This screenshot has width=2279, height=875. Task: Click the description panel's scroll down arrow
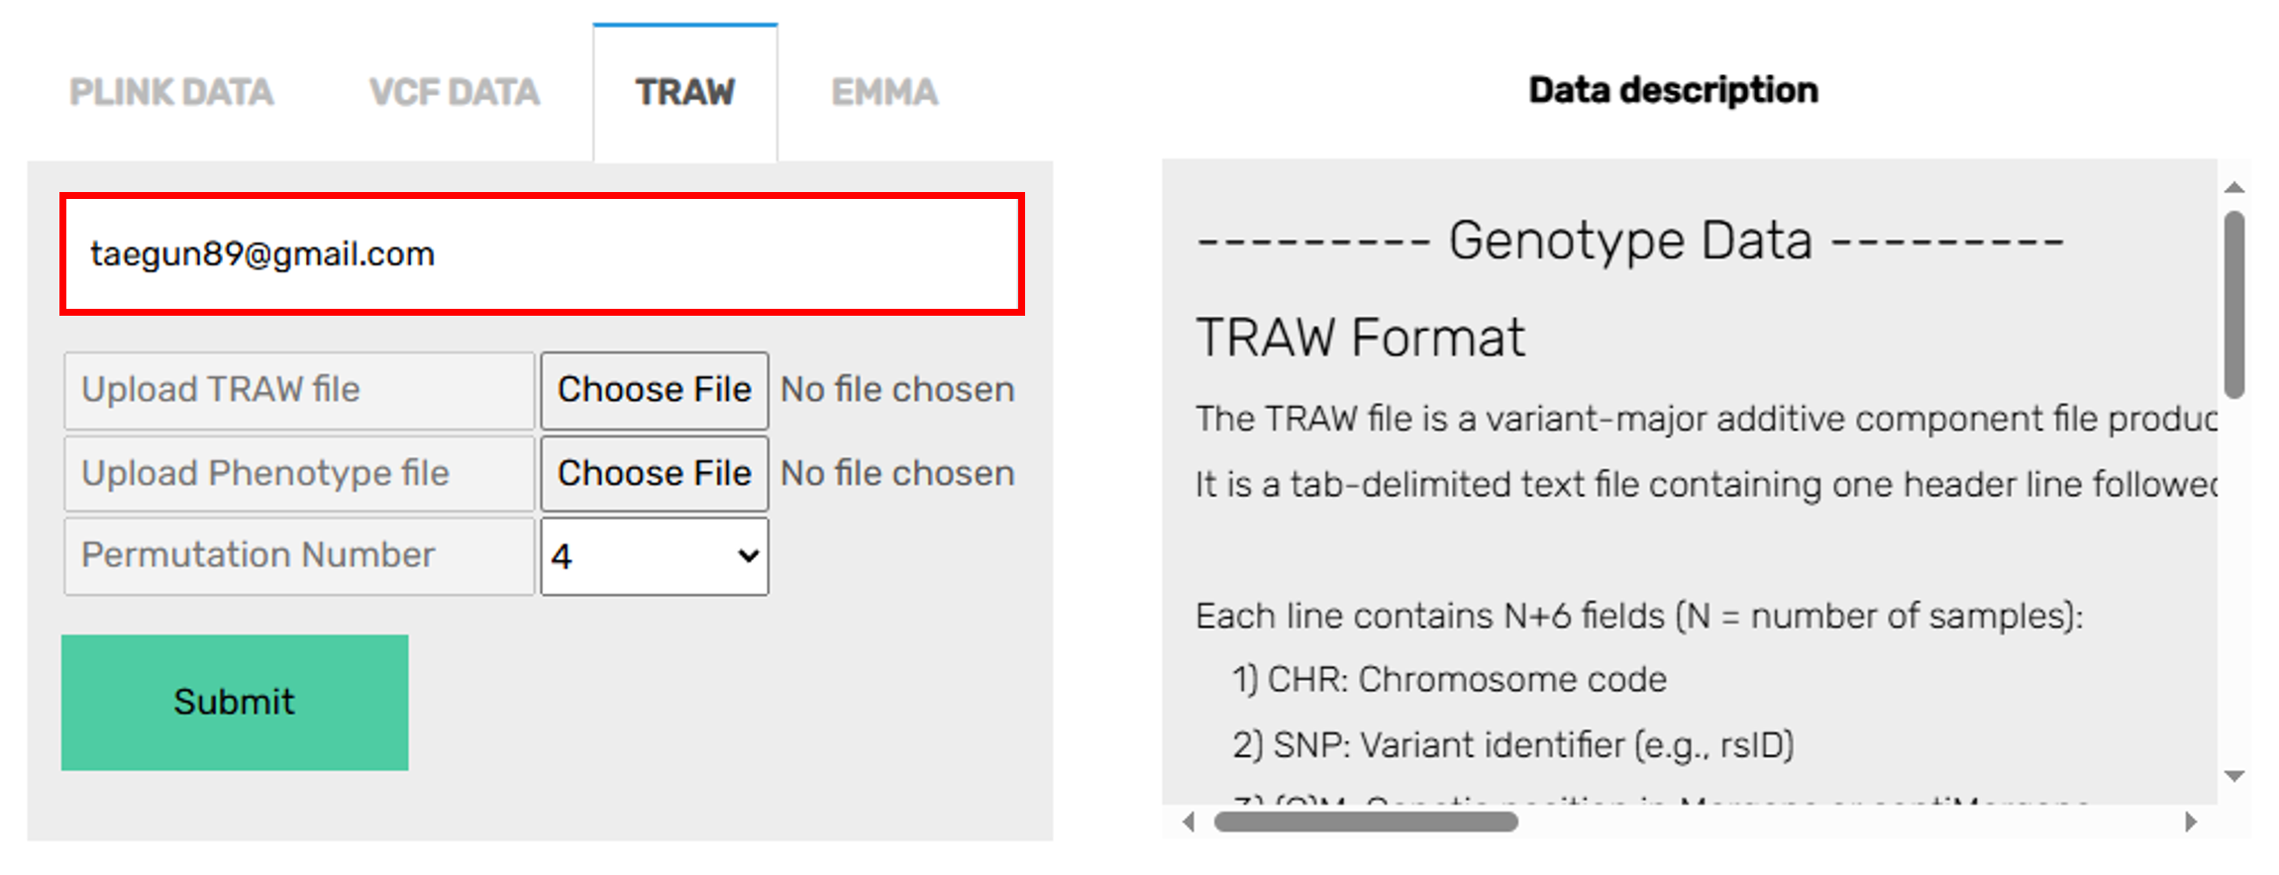[x=2234, y=776]
